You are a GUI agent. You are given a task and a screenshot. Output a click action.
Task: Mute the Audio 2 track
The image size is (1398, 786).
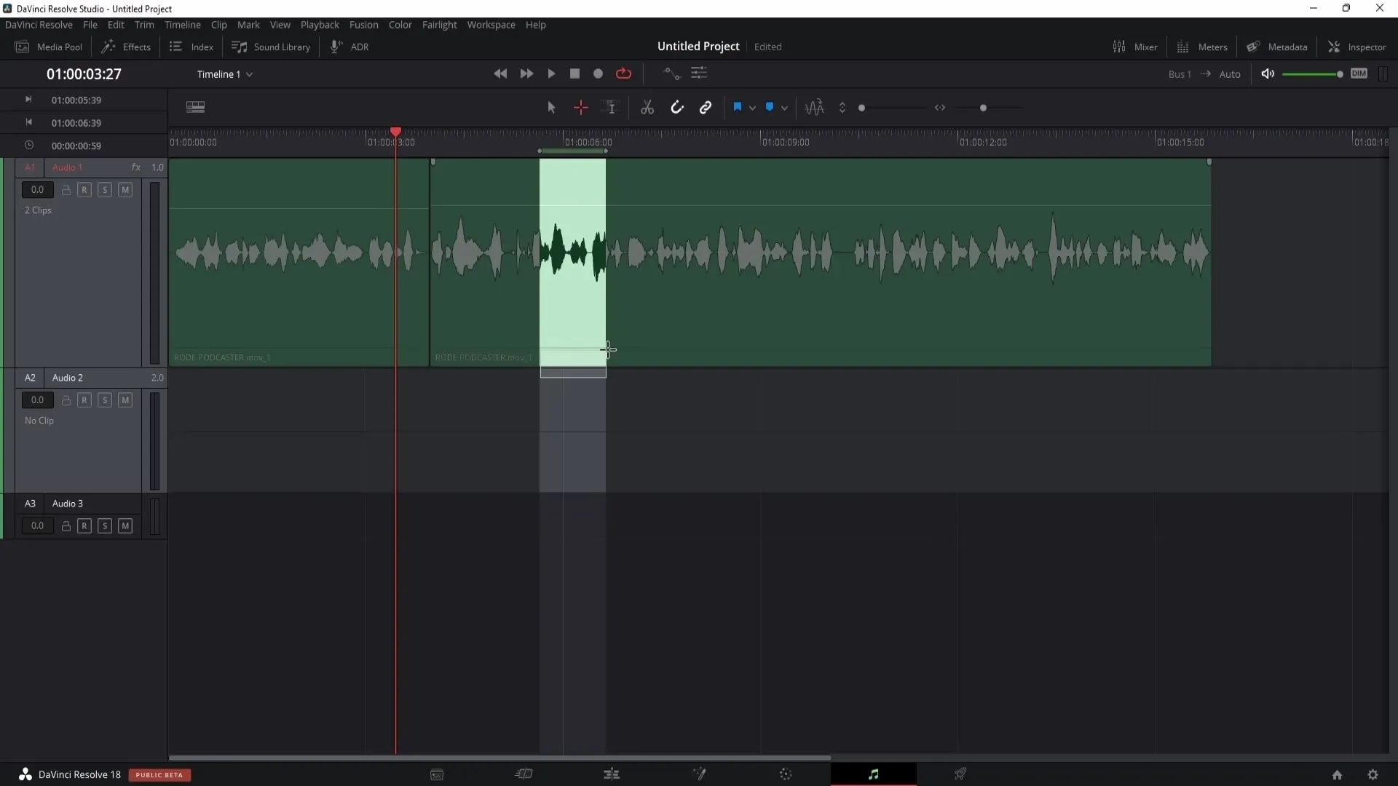pos(125,400)
